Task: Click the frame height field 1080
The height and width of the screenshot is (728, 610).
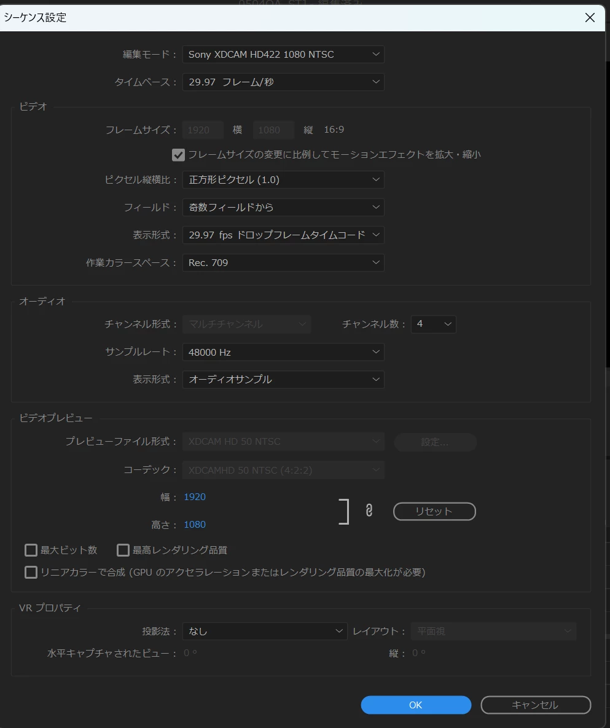Action: pos(273,130)
